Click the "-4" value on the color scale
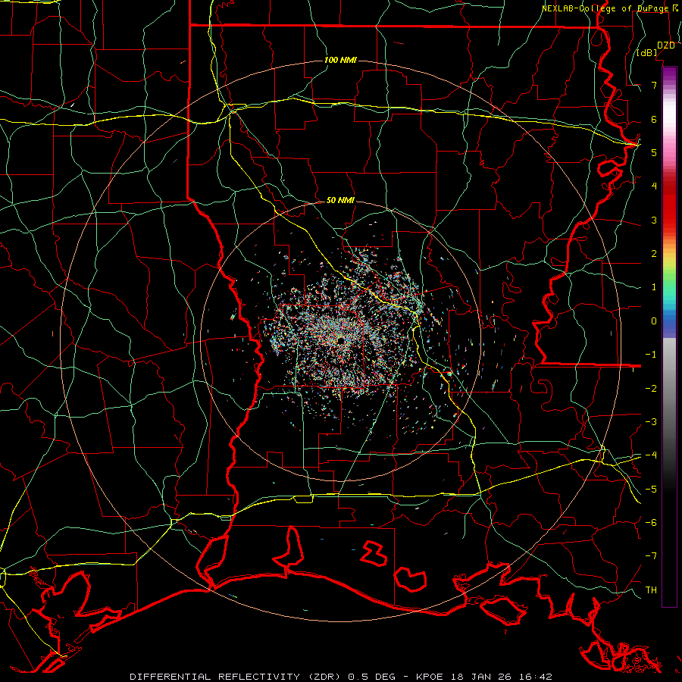Viewport: 682px width, 682px height. (651, 455)
